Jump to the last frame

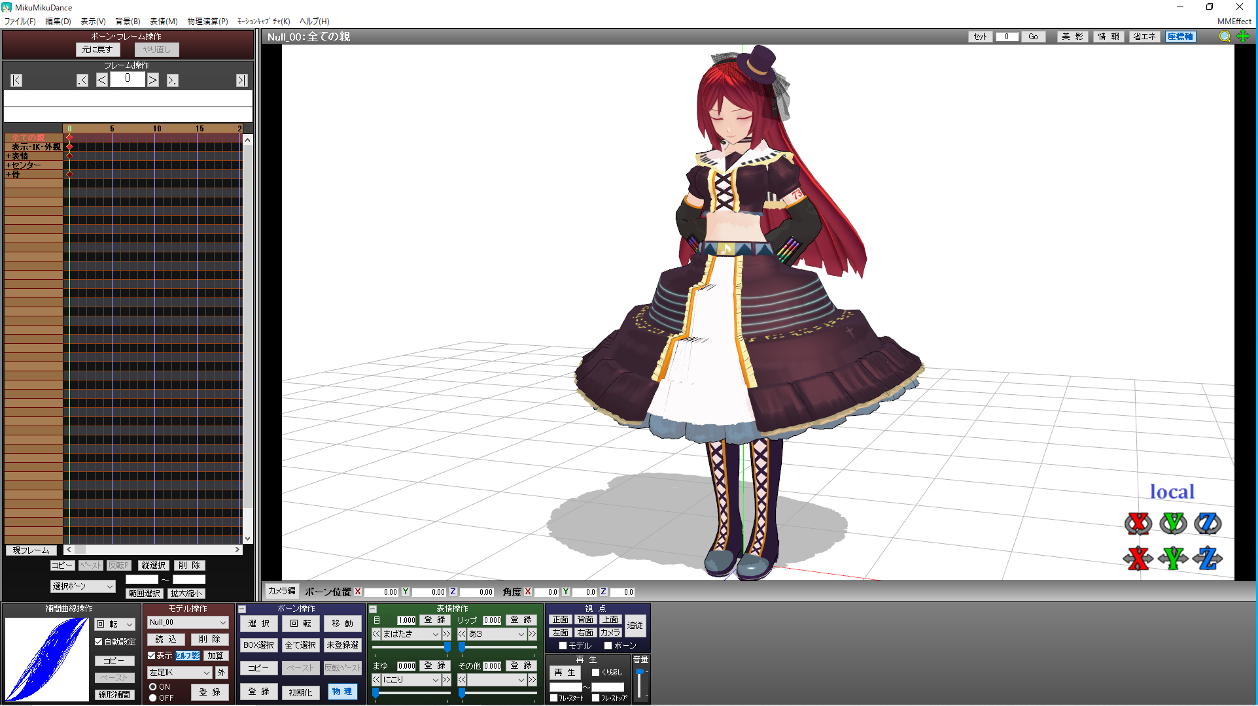click(x=242, y=80)
